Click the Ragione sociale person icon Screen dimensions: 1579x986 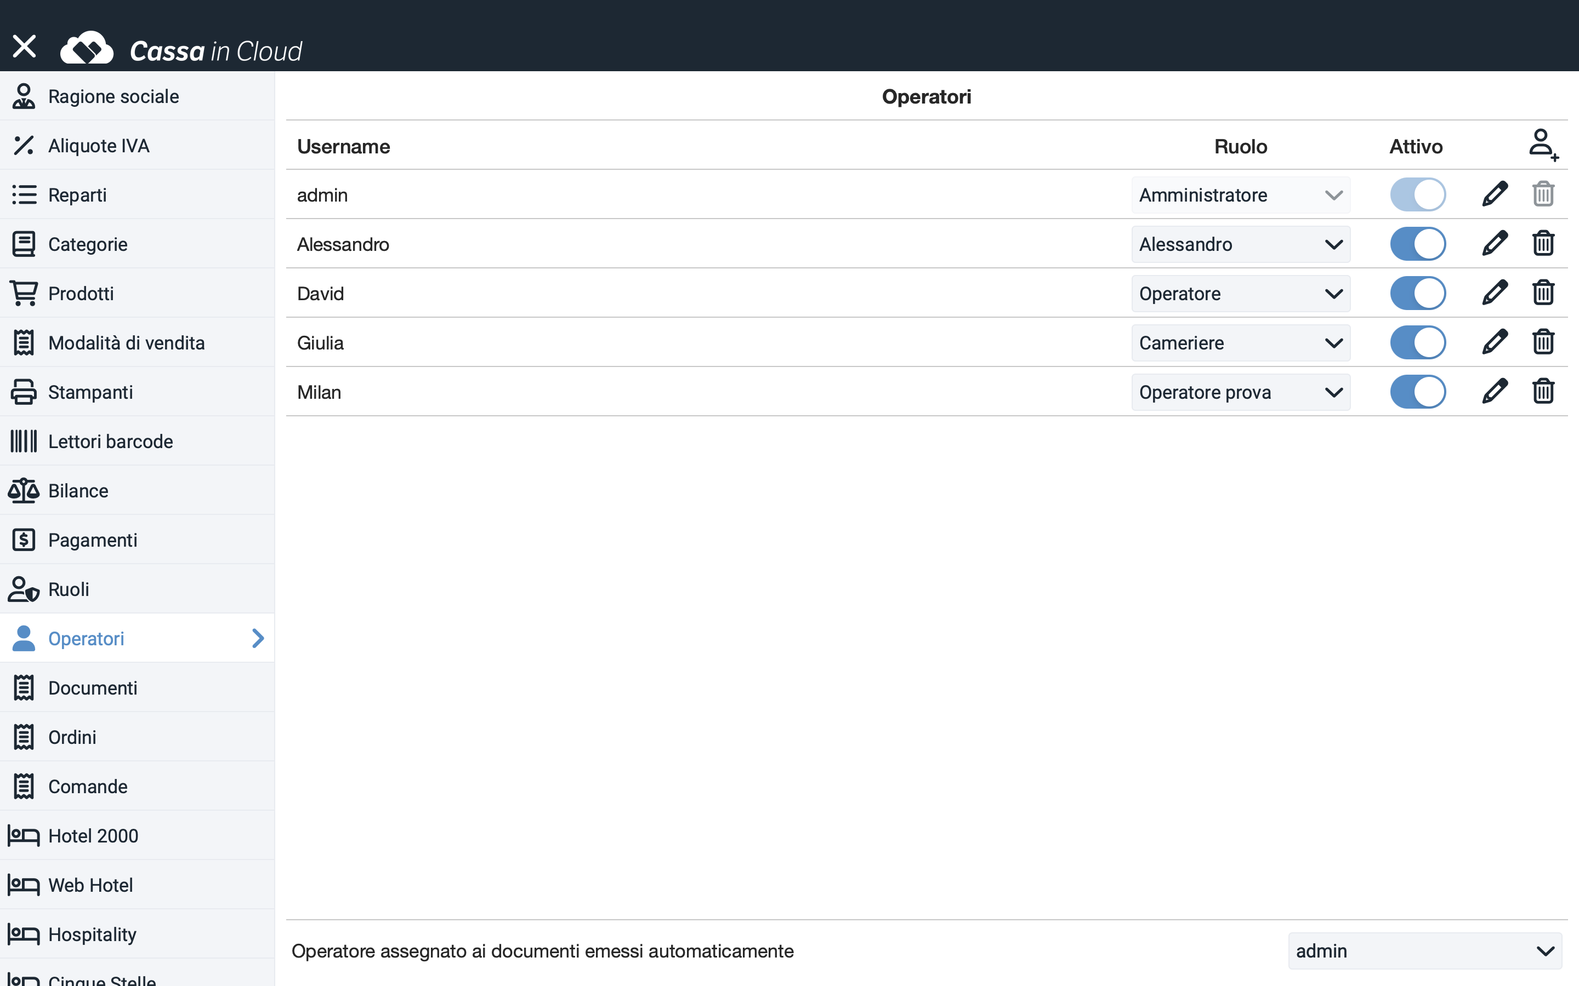coord(24,96)
